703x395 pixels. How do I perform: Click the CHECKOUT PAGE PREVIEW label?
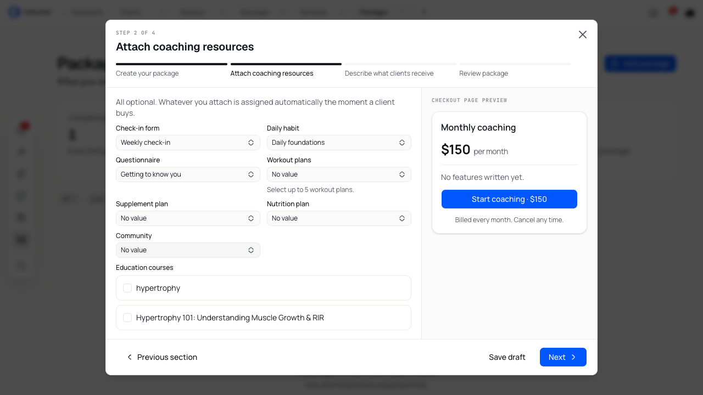pos(470,100)
